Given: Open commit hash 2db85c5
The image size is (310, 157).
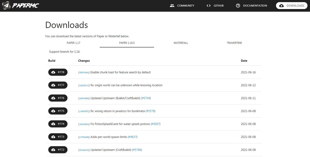Looking at the screenshot, I should (x=84, y=85).
